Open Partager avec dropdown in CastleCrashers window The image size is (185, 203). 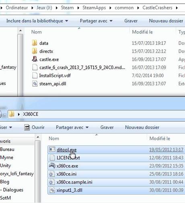(96, 21)
